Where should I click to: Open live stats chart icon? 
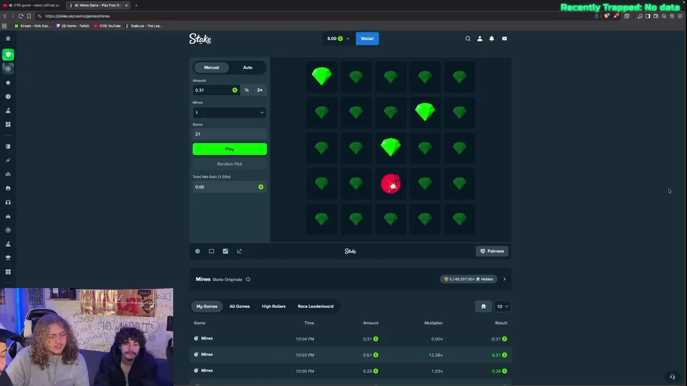[225, 251]
